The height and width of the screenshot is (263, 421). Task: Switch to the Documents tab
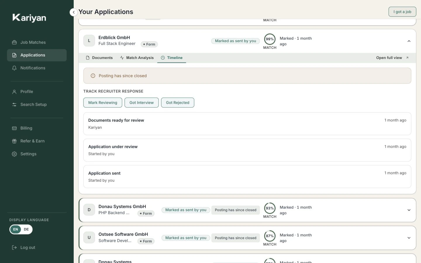pos(99,58)
